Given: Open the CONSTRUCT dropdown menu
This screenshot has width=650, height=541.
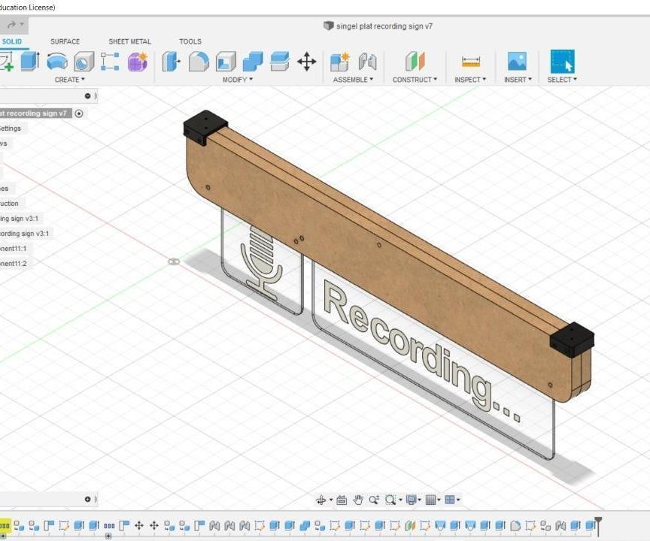Looking at the screenshot, I should point(415,80).
